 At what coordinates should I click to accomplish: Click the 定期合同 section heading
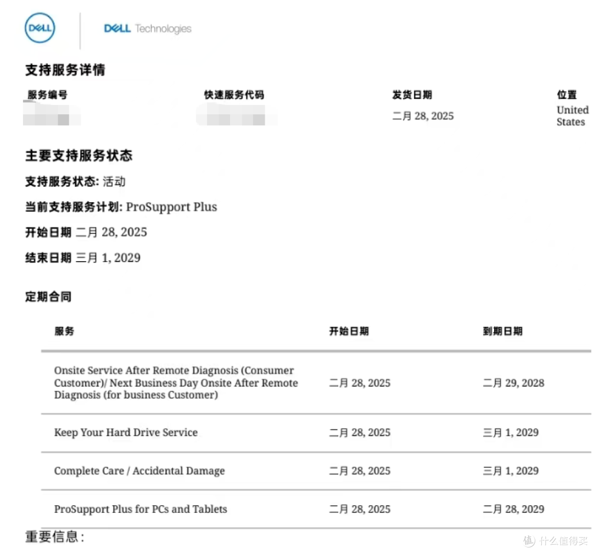(x=48, y=296)
